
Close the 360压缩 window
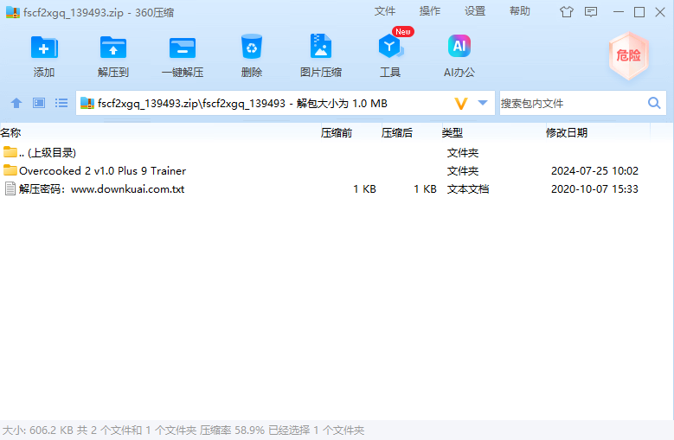[660, 12]
